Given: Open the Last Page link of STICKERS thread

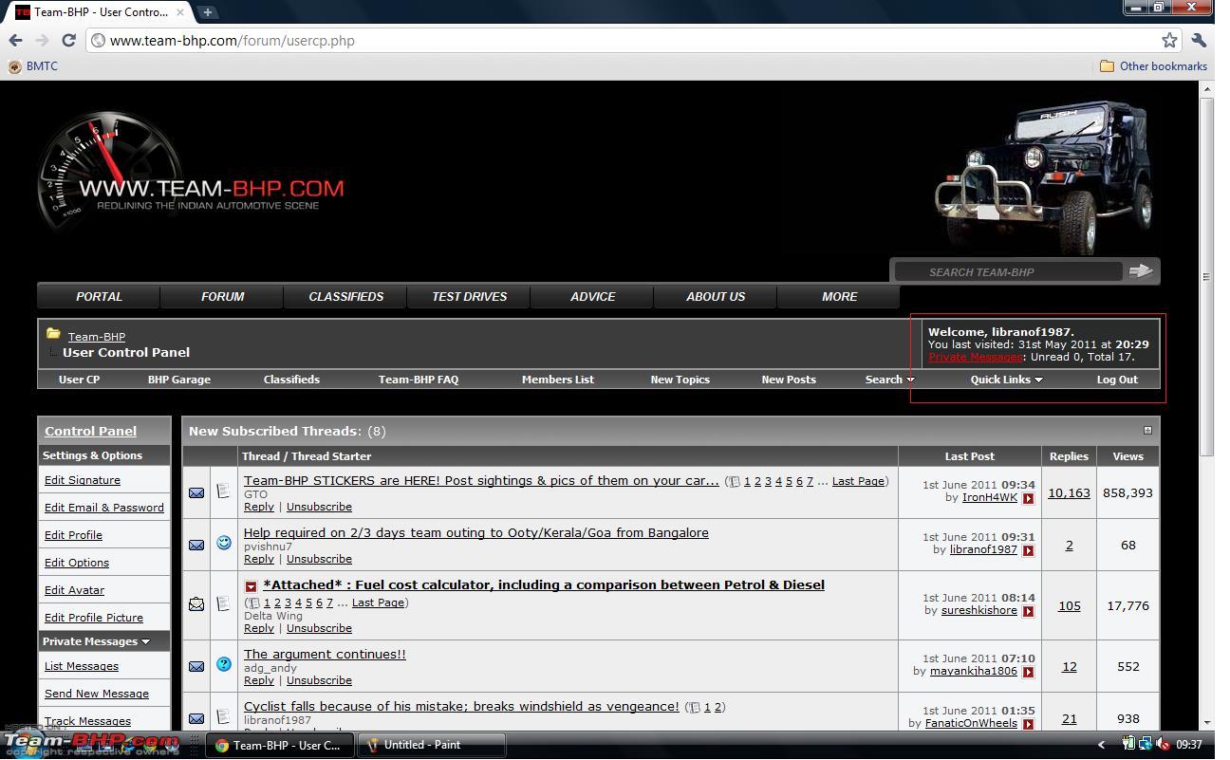Looking at the screenshot, I should tap(858, 481).
